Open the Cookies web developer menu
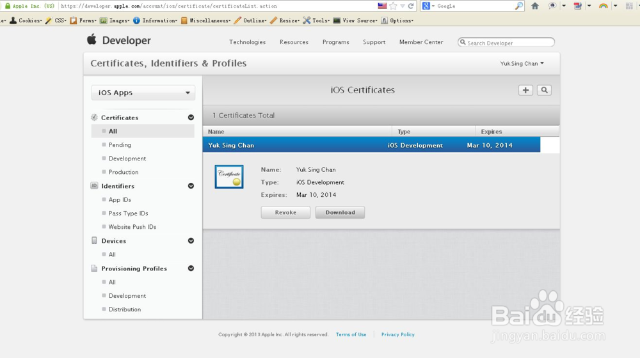The height and width of the screenshot is (358, 640). (x=26, y=20)
